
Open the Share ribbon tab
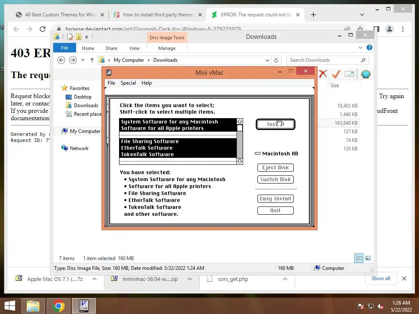coord(111,48)
